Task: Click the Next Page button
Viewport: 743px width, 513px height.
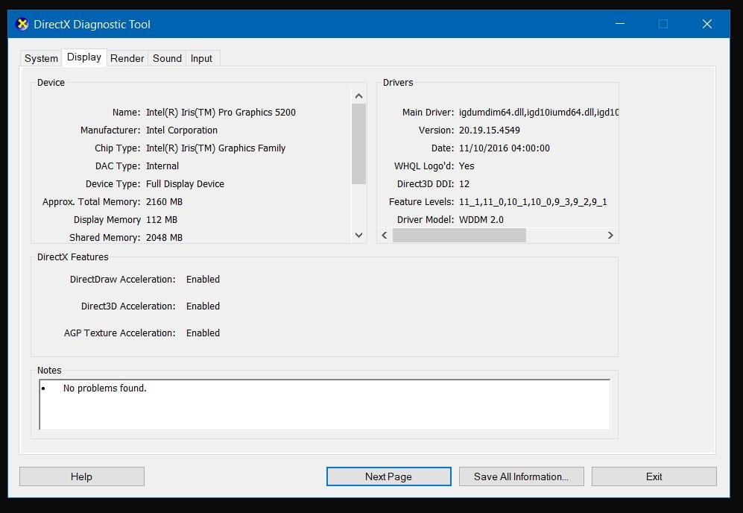Action: 388,476
